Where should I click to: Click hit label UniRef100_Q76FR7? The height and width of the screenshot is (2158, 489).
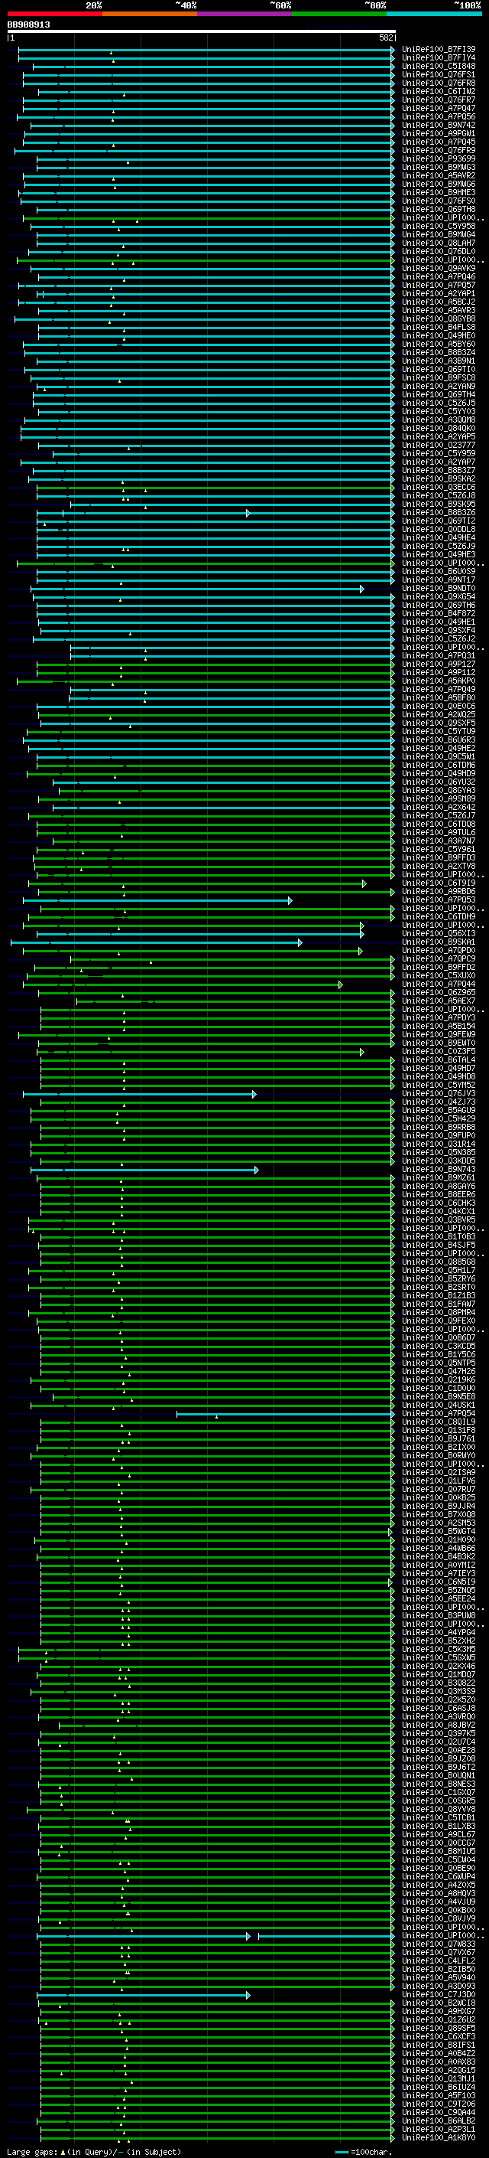click(439, 100)
